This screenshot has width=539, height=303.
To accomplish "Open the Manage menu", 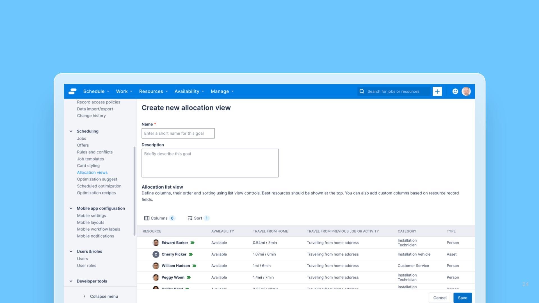I will [222, 91].
